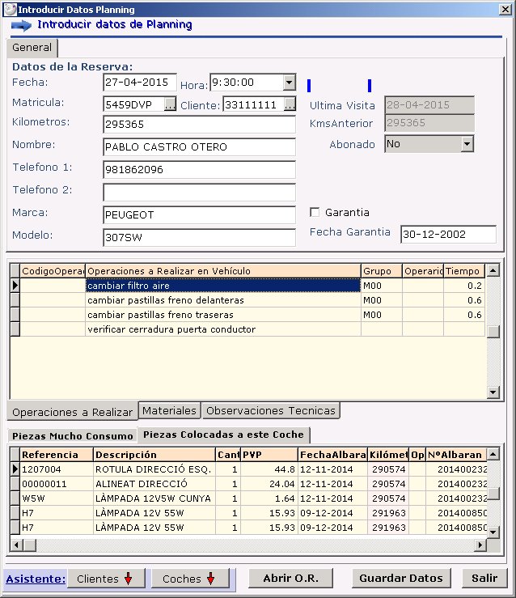Click the Fecha input field

click(x=139, y=83)
